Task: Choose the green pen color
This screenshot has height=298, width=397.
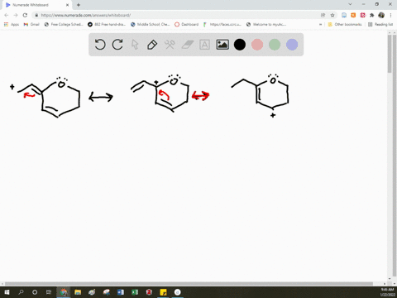Action: click(275, 45)
